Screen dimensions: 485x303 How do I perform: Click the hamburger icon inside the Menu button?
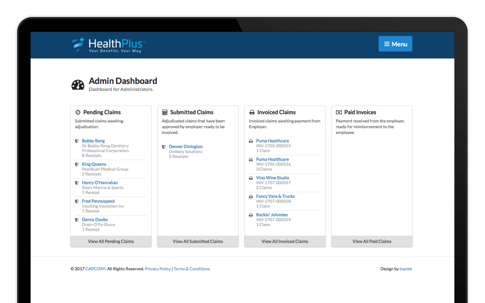387,44
